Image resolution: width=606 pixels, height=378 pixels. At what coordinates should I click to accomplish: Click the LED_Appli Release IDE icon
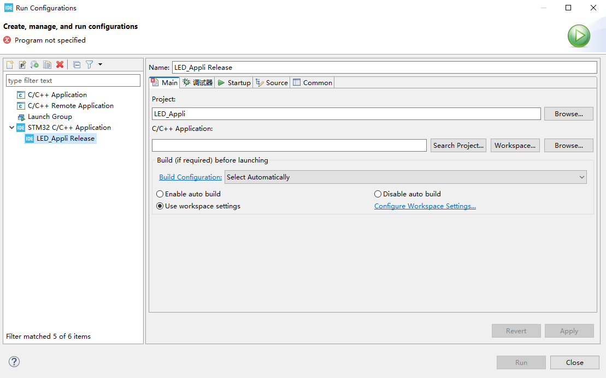[30, 139]
